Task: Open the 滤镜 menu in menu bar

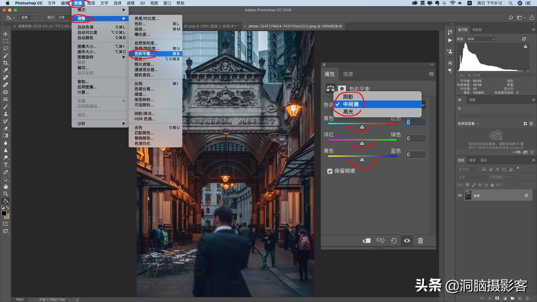Action: click(131, 3)
